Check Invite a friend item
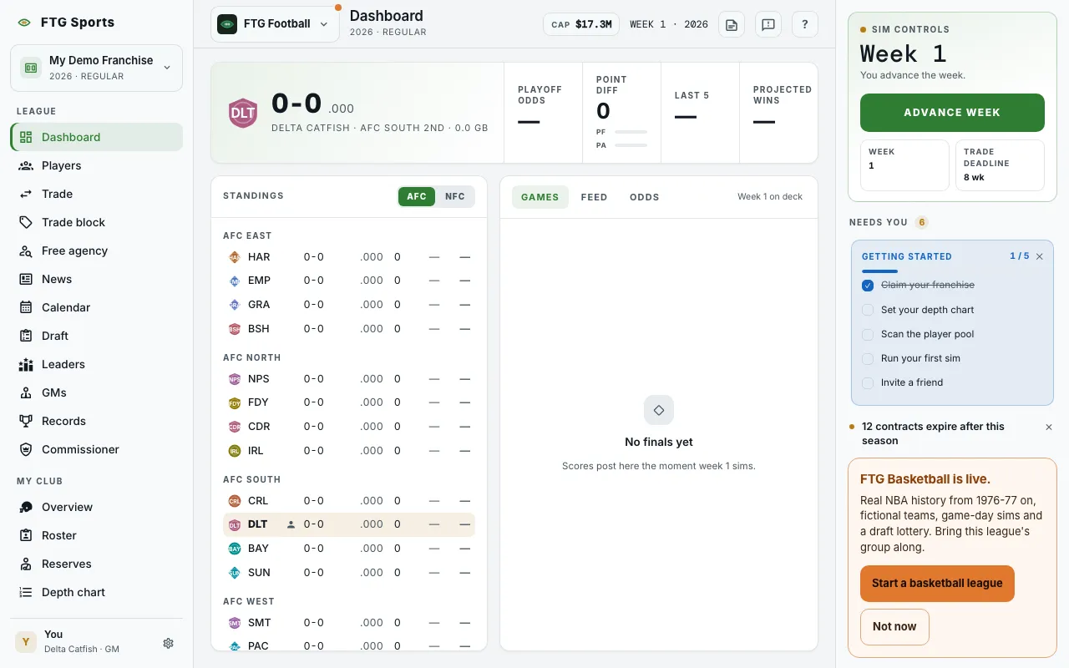This screenshot has height=668, width=1069. 868,382
